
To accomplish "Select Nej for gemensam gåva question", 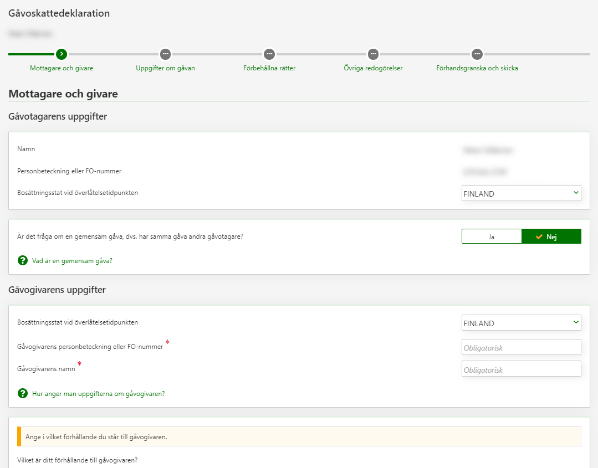I will pyautogui.click(x=551, y=236).
